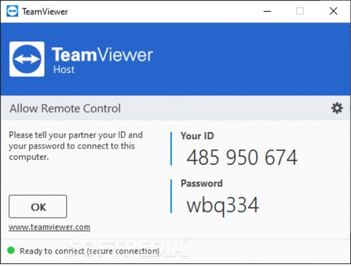This screenshot has width=351, height=267.
Task: Click the large TeamViewer arrows logo
Action: [x=27, y=59]
